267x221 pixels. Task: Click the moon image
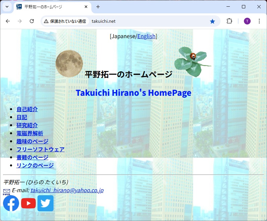coord(69,64)
